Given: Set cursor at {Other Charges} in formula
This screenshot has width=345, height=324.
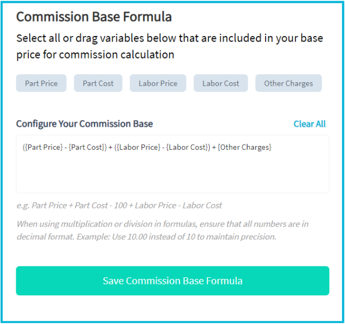Looking at the screenshot, I should click(245, 147).
